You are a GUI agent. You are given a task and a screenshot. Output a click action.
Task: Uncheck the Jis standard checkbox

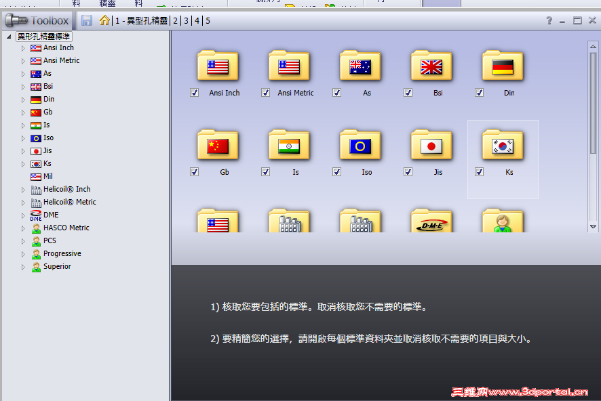point(408,172)
